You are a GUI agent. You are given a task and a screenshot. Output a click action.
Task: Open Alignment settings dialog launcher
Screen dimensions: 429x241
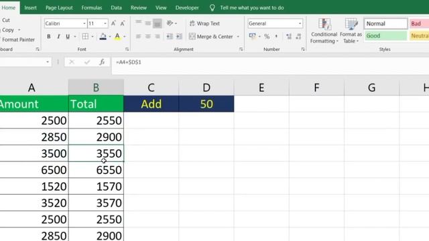[x=241, y=49]
